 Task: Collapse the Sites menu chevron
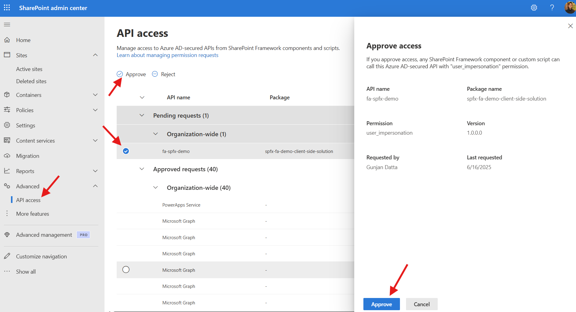tap(95, 55)
